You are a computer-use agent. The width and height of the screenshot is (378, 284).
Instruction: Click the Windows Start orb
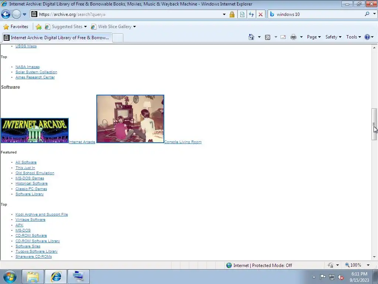(10, 277)
